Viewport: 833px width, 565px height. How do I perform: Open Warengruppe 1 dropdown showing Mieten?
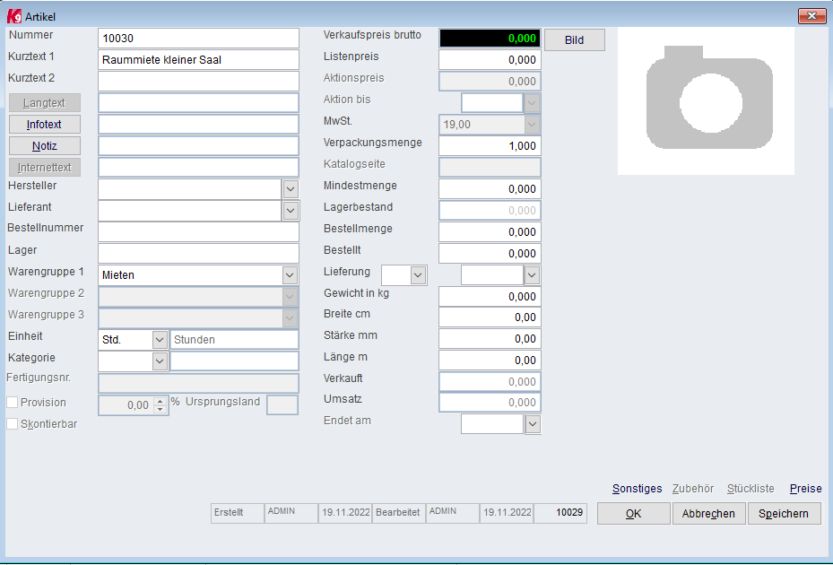pos(290,275)
